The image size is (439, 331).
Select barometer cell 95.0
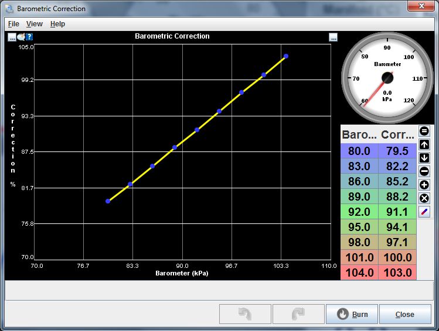coord(359,227)
